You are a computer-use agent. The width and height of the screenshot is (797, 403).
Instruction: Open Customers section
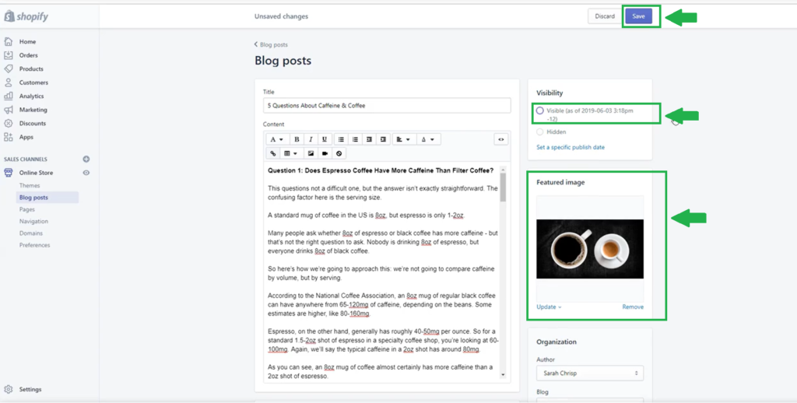33,82
